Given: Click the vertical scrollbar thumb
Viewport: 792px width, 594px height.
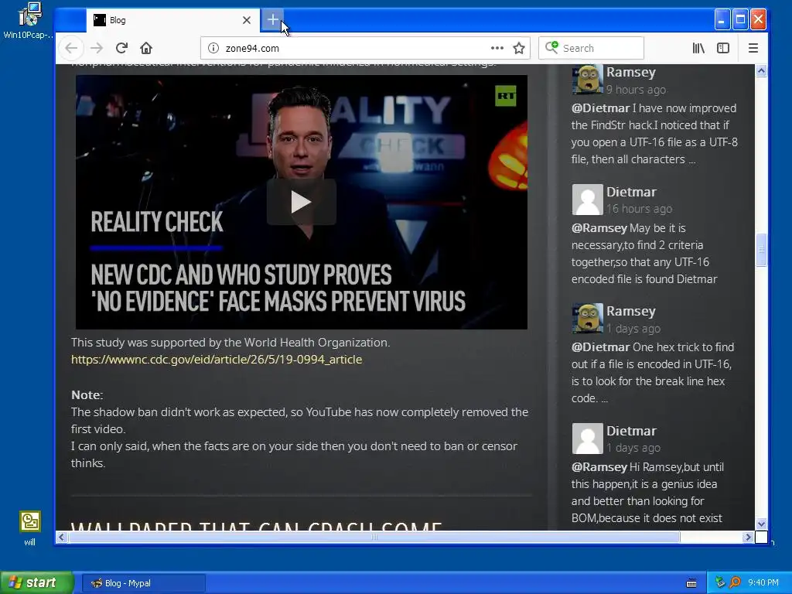Looking at the screenshot, I should coord(761,250).
